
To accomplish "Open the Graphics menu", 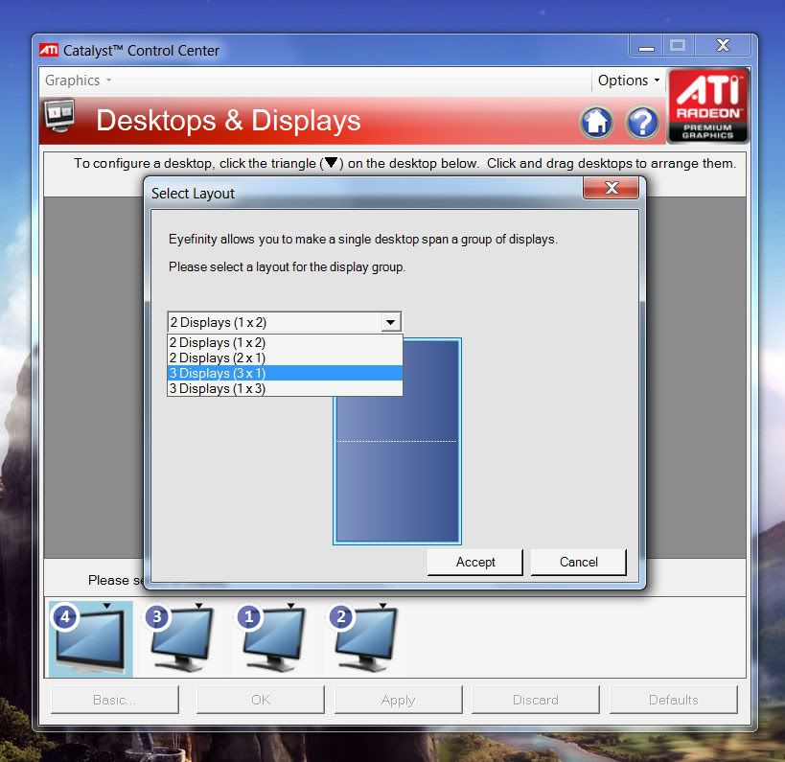I will [x=78, y=81].
